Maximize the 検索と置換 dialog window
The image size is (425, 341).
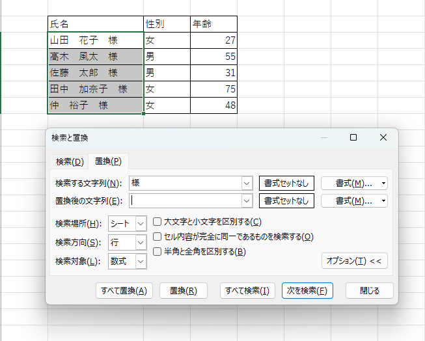pyautogui.click(x=353, y=137)
